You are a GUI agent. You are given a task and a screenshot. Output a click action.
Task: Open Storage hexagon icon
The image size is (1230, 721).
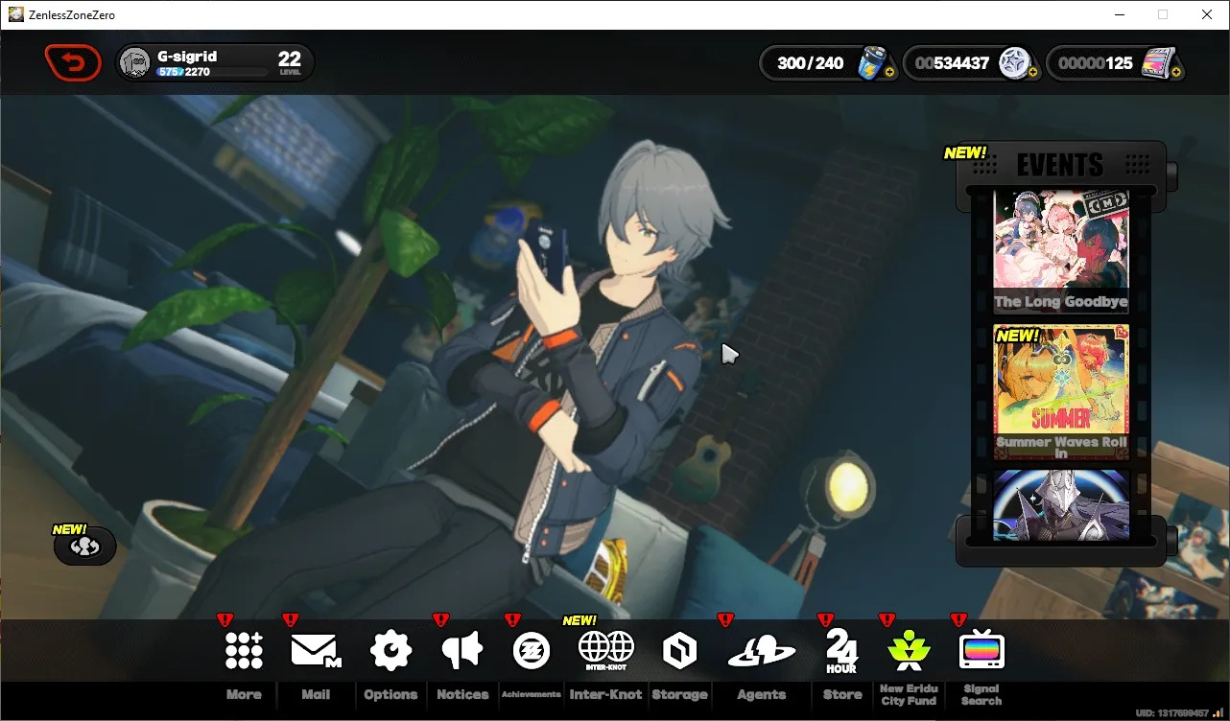coord(679,651)
